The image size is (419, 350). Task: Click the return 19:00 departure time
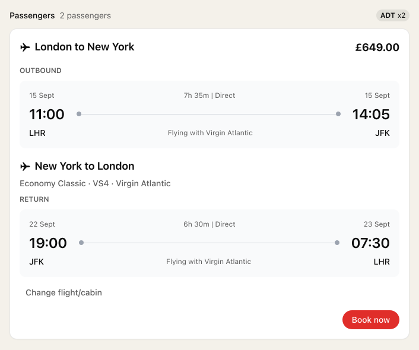point(48,243)
